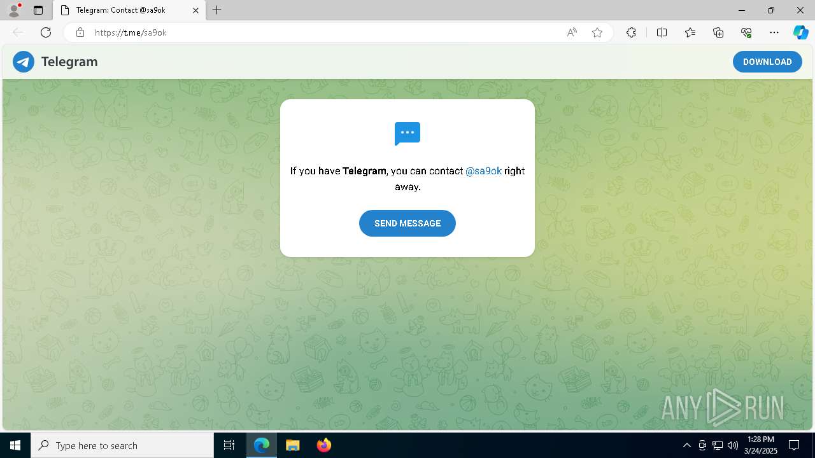The width and height of the screenshot is (815, 458).
Task: Close the Telegram Contact tab
Action: pos(196,10)
